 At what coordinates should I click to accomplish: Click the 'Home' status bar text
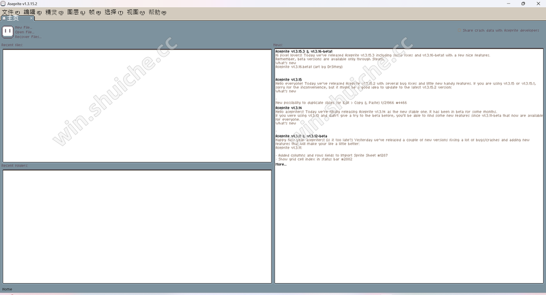(x=7, y=289)
